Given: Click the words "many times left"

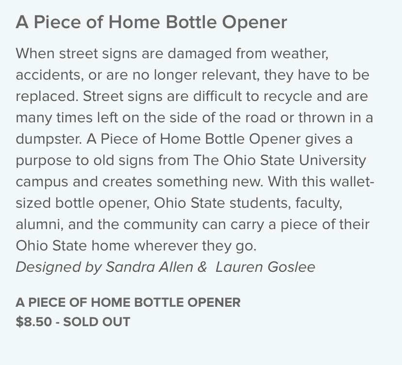Looking at the screenshot, I should point(67,118).
